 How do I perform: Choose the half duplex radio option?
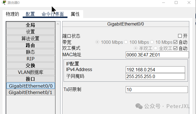pyautogui.click(x=136, y=48)
